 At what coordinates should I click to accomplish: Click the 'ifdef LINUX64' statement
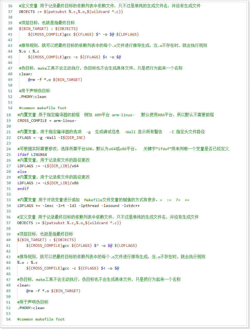point(32,155)
